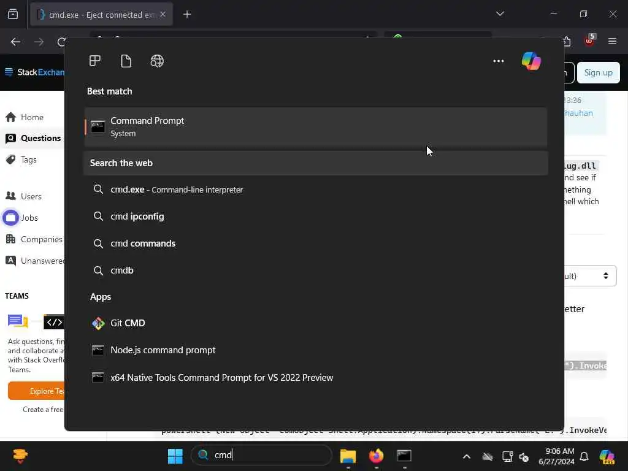Open the answer sort order dropdown
Image resolution: width=628 pixels, height=471 pixels.
[x=591, y=276]
